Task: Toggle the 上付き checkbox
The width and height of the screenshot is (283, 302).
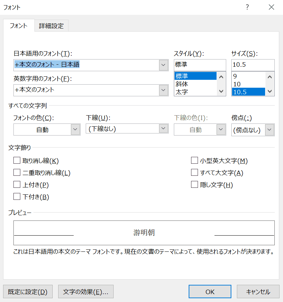Action: coord(17,184)
